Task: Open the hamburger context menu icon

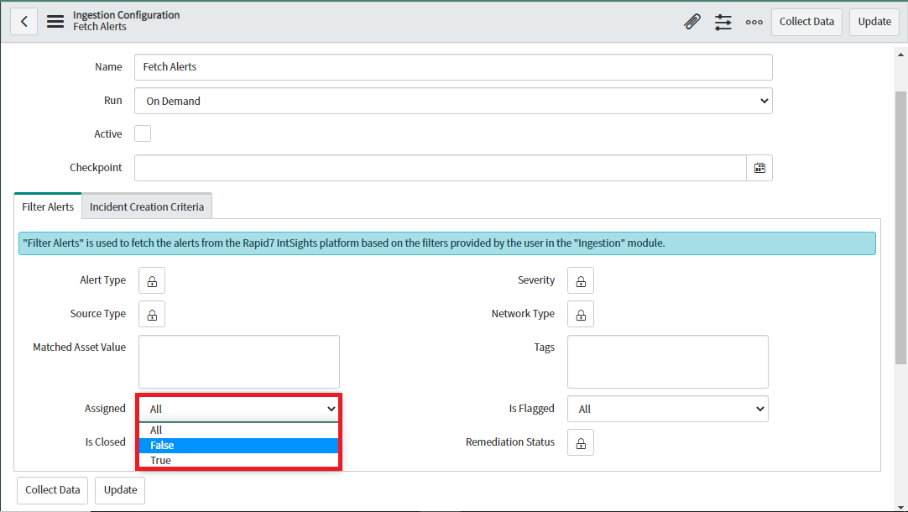Action: 55,22
